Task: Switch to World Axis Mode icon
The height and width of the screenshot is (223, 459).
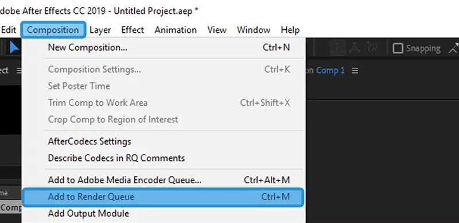Action: [x=355, y=47]
